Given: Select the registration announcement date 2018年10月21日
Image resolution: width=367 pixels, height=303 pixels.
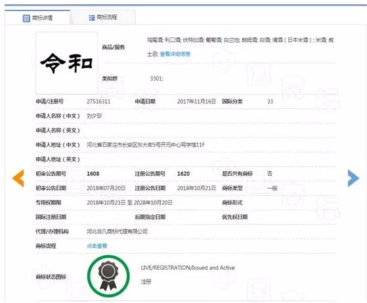Looking at the screenshot, I should click(x=196, y=188).
